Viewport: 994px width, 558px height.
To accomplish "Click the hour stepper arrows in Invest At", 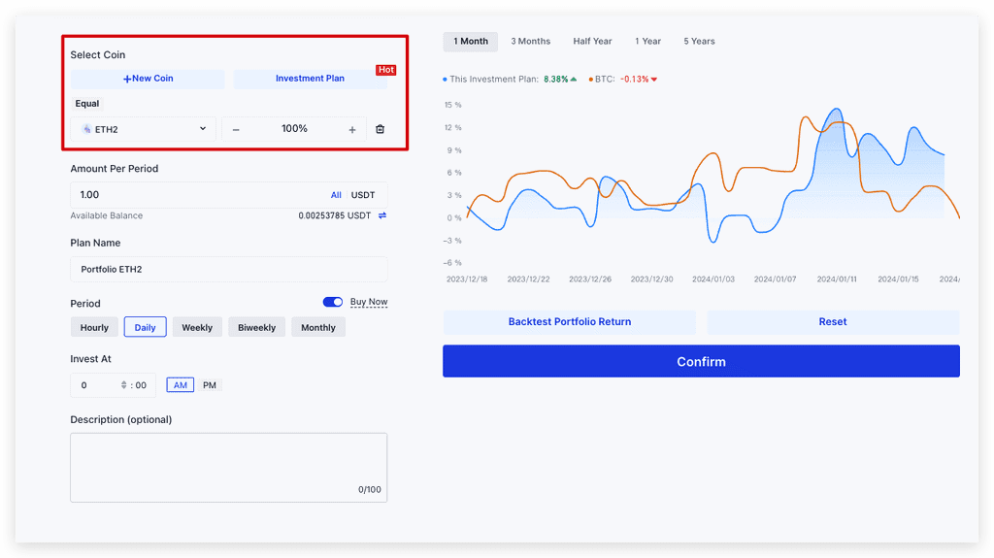I will click(x=123, y=385).
